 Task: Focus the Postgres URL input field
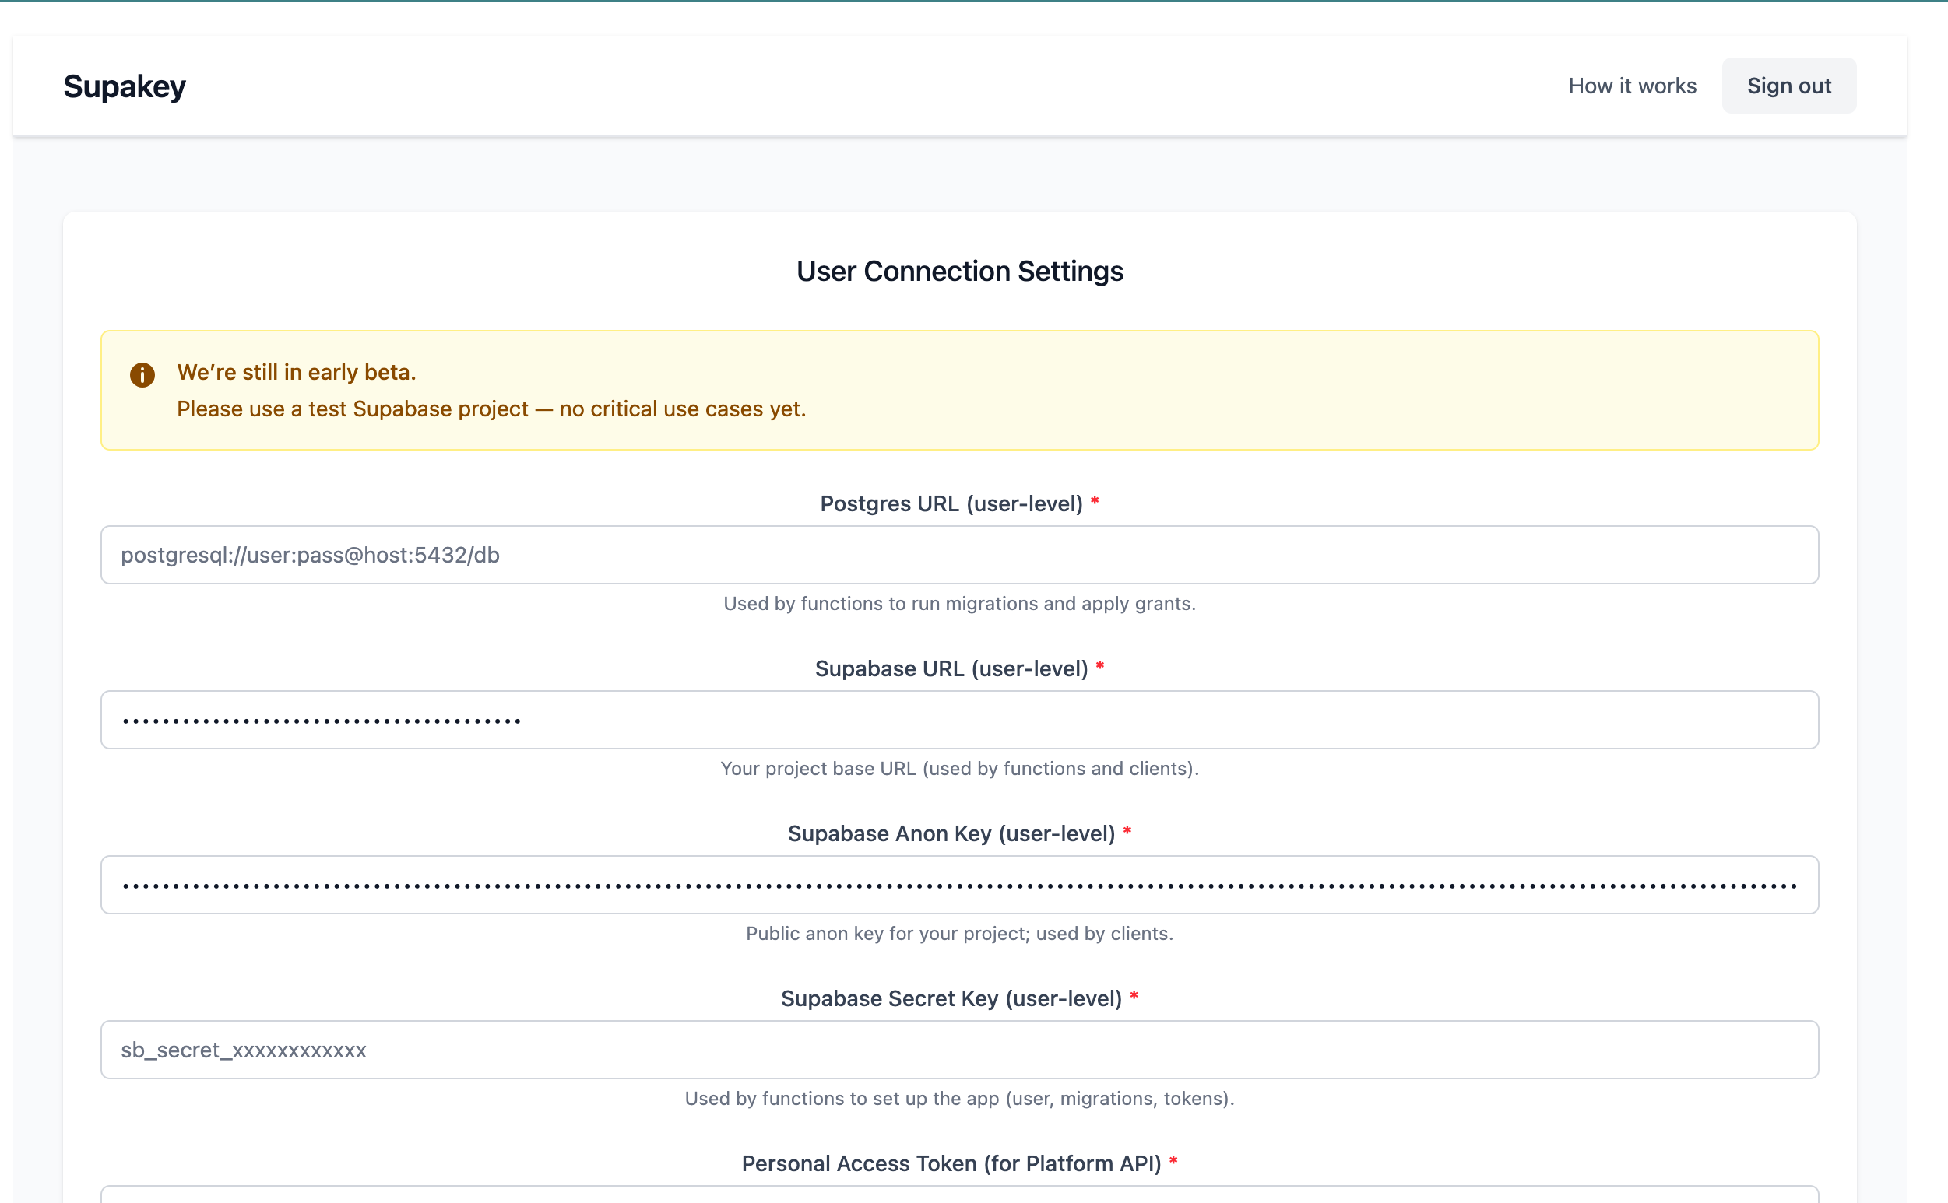(x=959, y=555)
